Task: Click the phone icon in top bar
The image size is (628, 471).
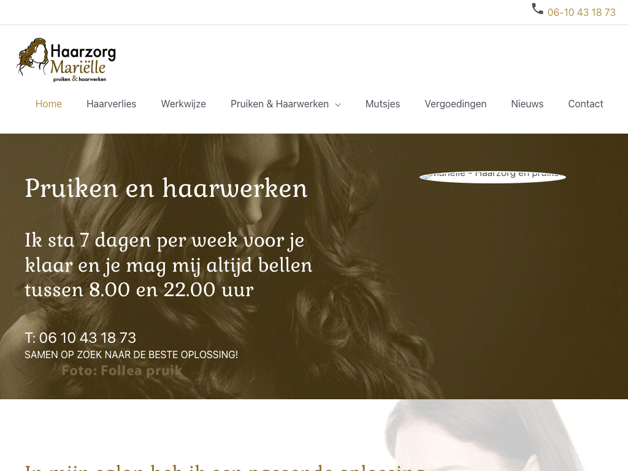Action: (537, 9)
